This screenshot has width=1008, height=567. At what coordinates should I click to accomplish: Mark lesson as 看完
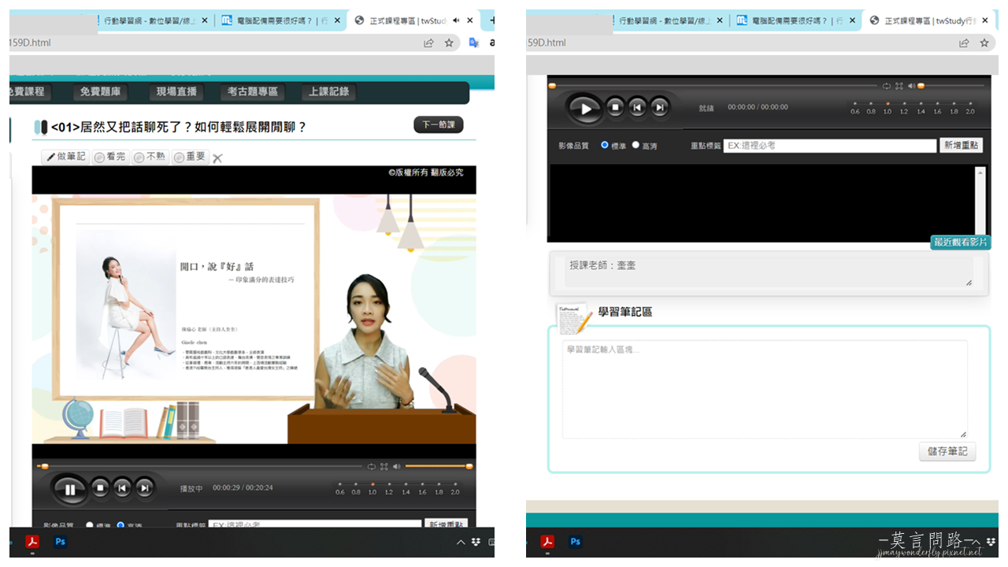tap(109, 157)
